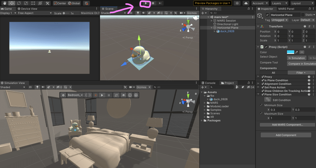
Task: Switch to the Game tab
Action: (8, 9)
